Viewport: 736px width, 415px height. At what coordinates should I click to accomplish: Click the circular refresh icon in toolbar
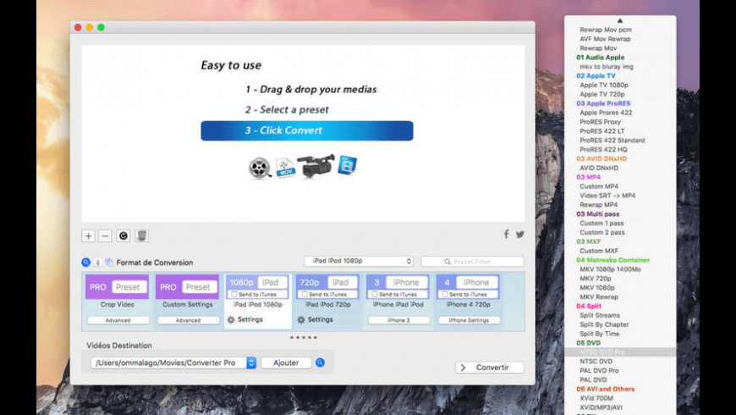(x=123, y=235)
